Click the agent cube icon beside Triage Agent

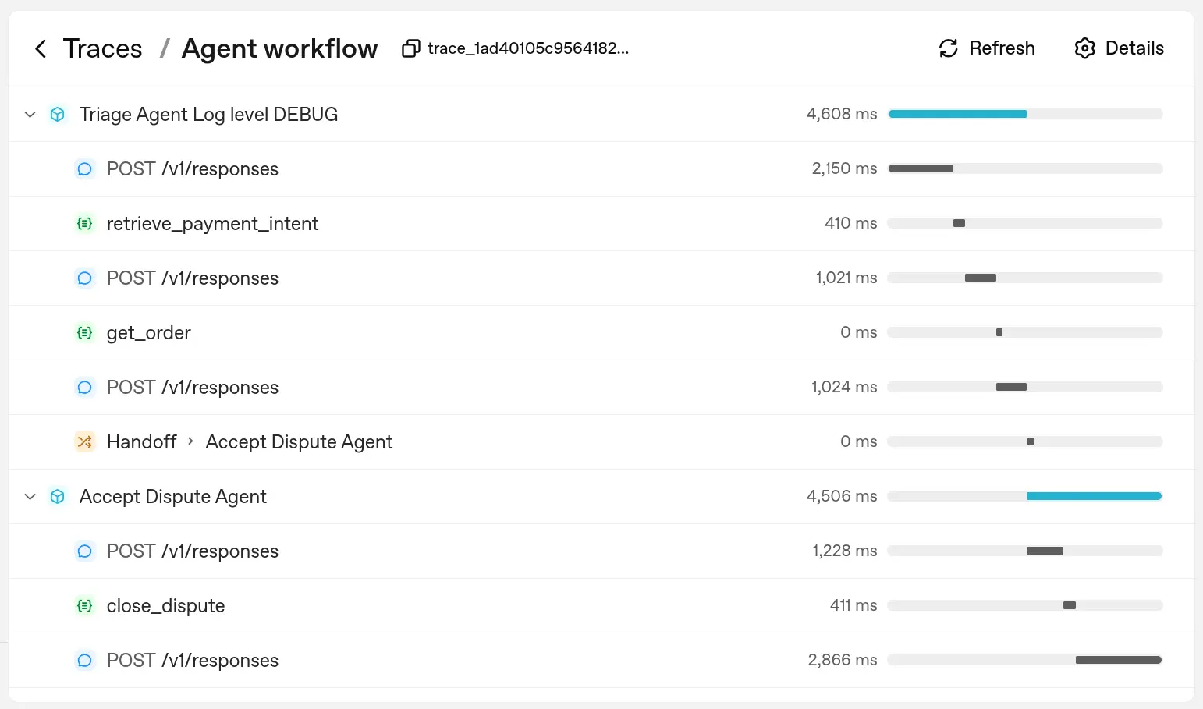pyautogui.click(x=58, y=114)
